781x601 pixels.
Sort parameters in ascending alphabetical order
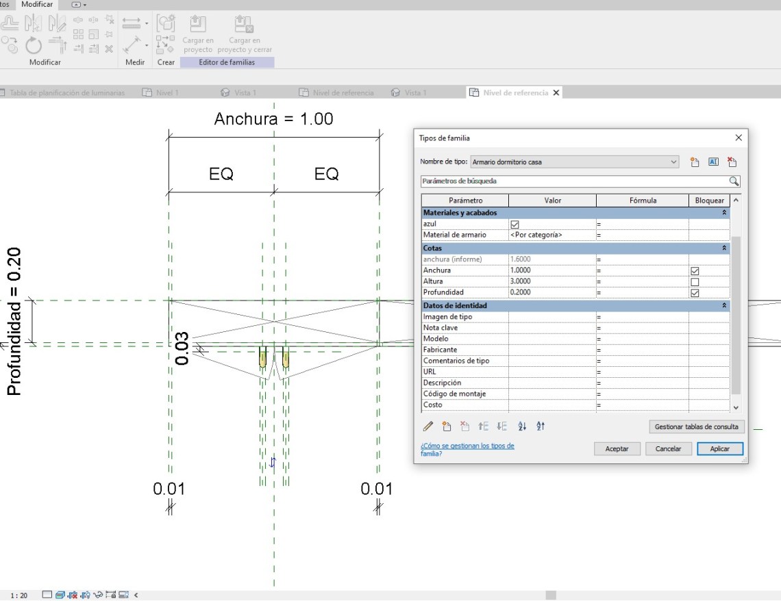coord(522,426)
